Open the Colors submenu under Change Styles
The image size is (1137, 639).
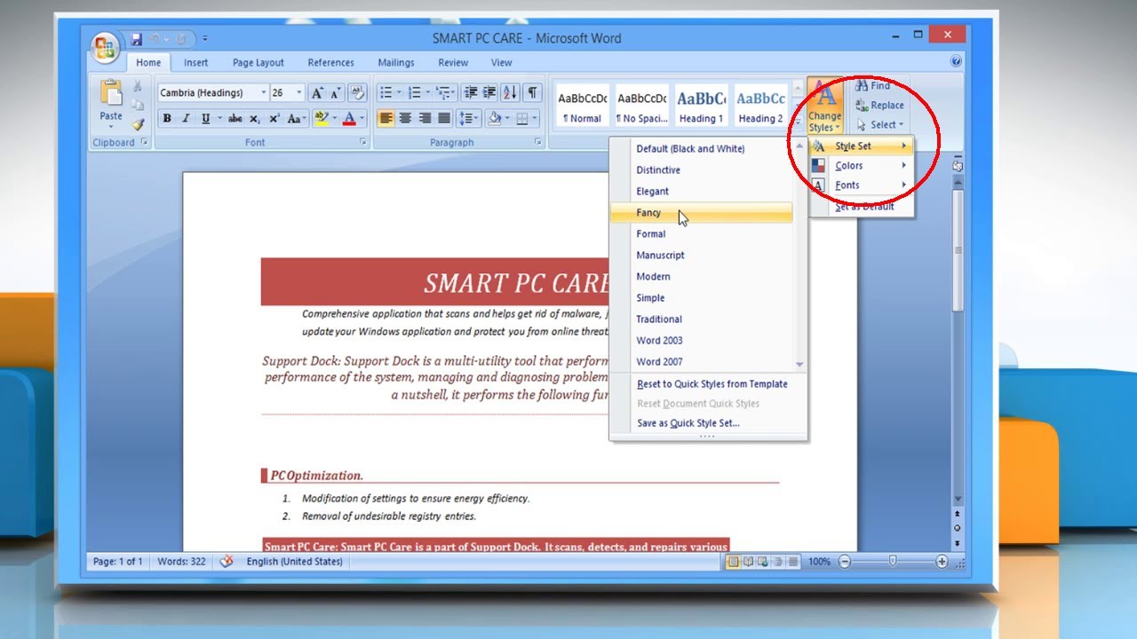(847, 165)
